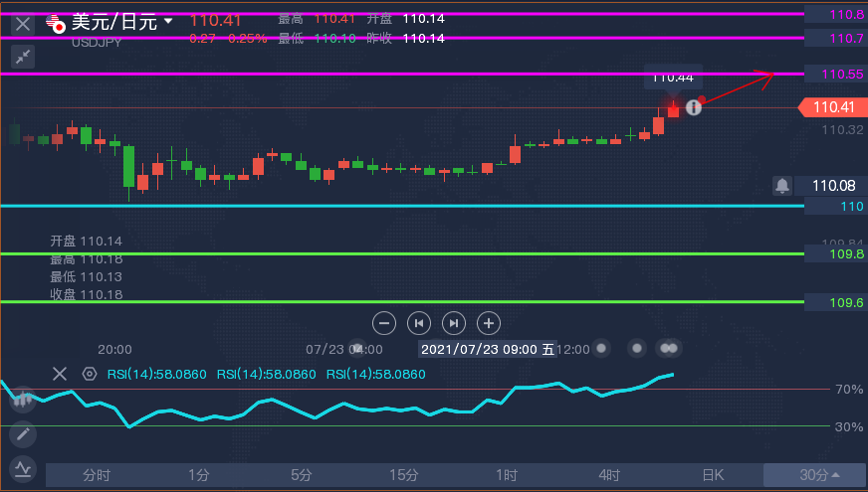Jump to the latest candle
868x492 pixels.
pyautogui.click(x=454, y=322)
